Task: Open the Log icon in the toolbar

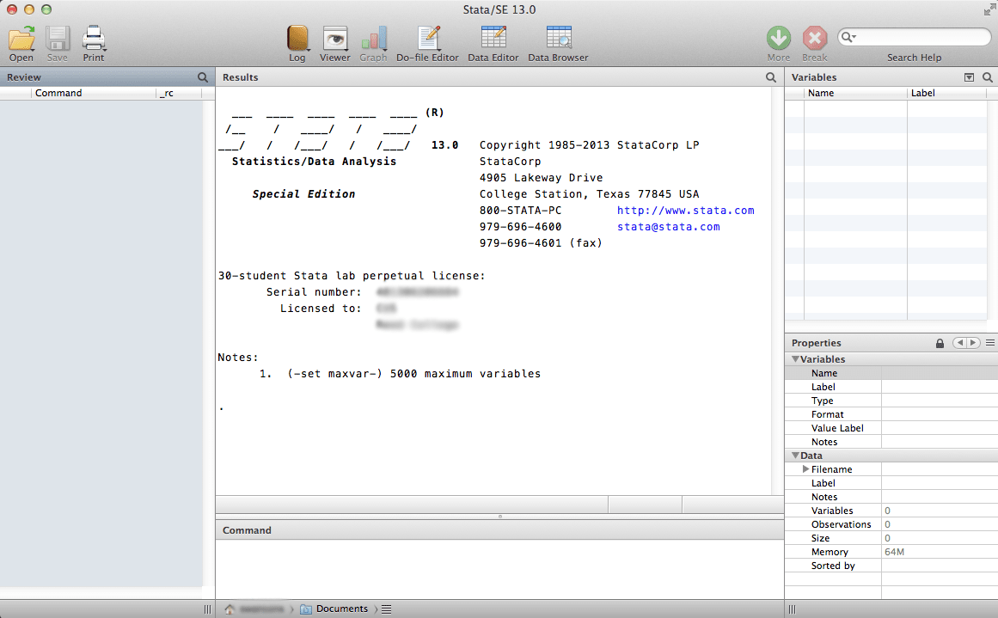Action: coord(297,39)
